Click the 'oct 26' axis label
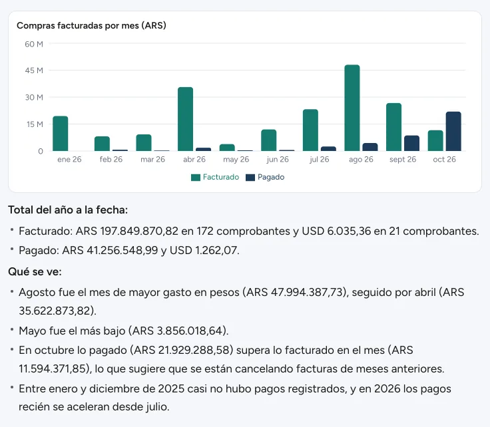490x427 pixels. (444, 160)
